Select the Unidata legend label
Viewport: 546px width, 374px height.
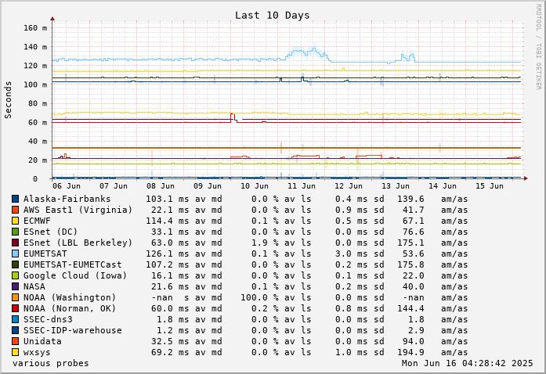(42, 341)
